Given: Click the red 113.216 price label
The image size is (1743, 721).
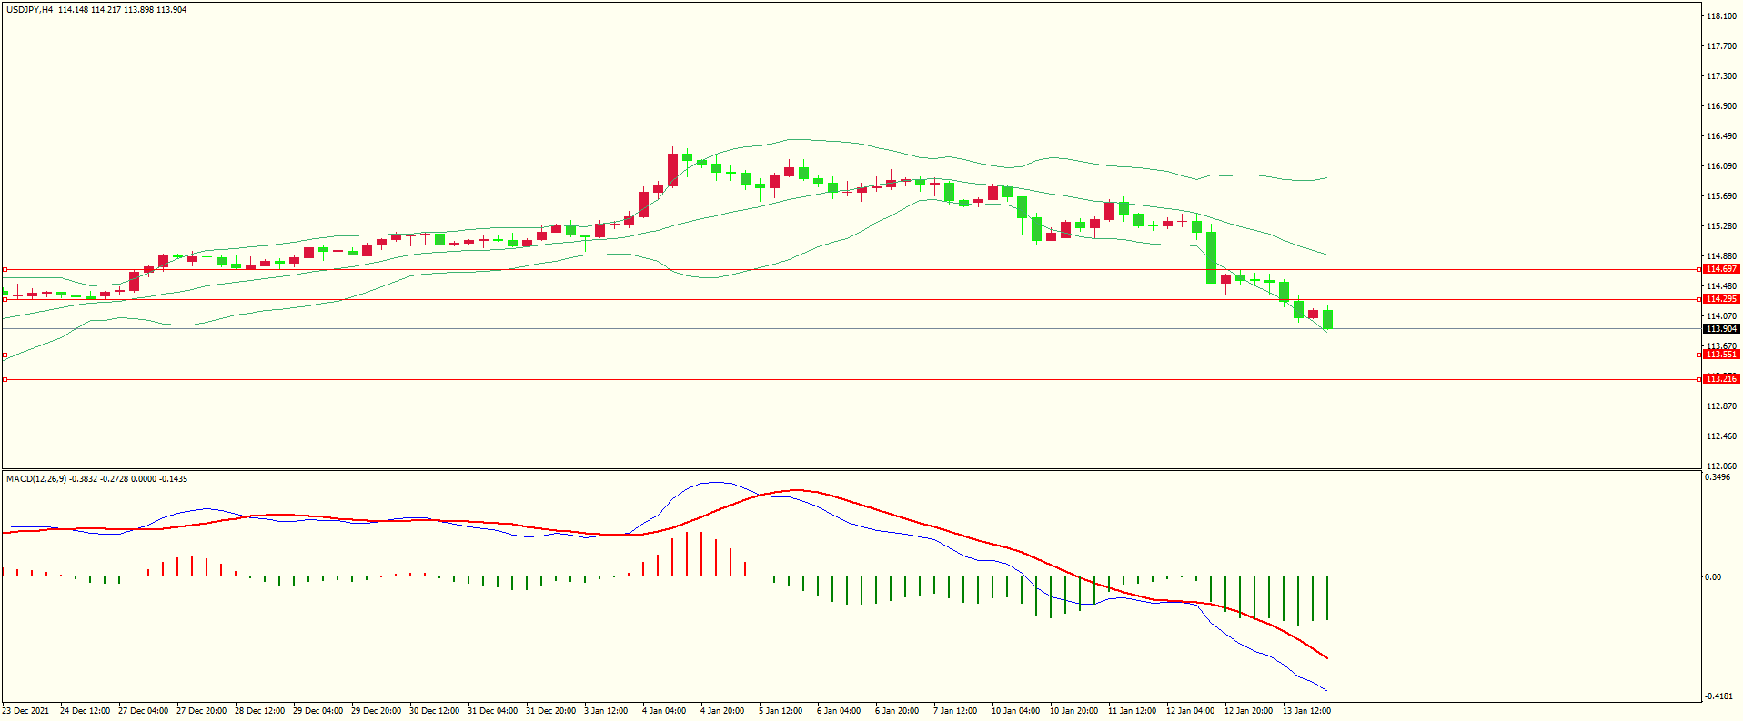Looking at the screenshot, I should 1721,378.
